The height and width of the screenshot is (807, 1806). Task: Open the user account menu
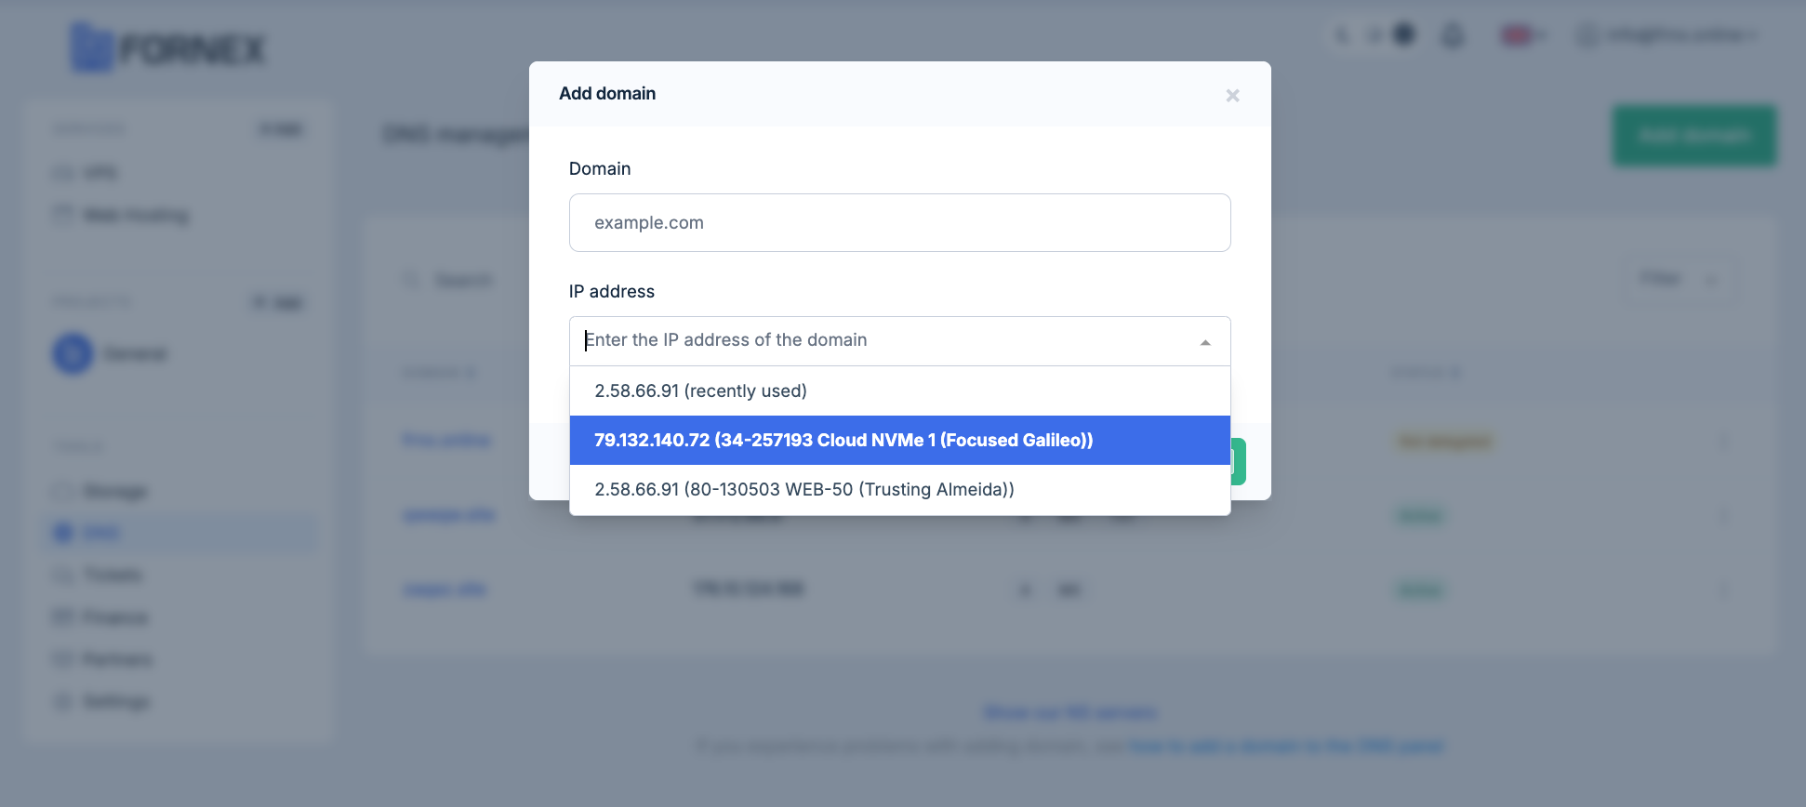1667,35
